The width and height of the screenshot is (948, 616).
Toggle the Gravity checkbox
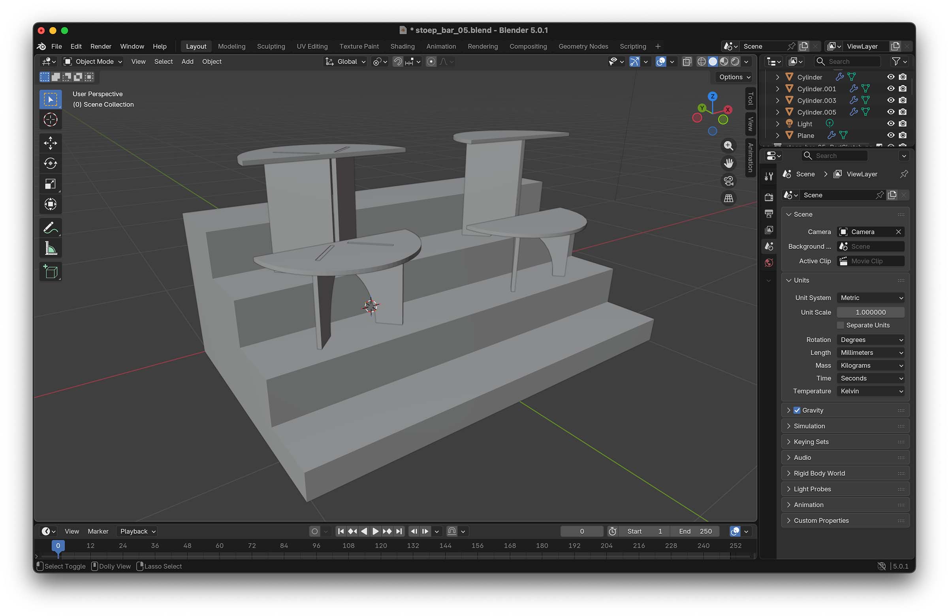797,410
